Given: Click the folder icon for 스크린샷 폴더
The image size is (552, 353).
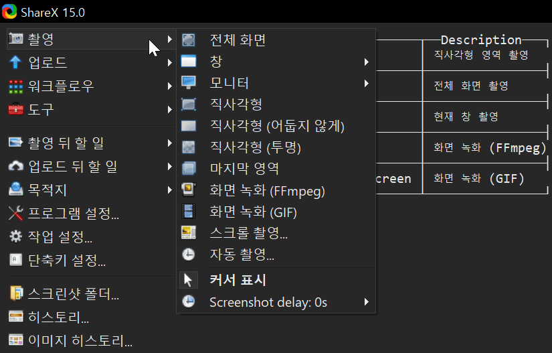Looking at the screenshot, I should pos(16,293).
